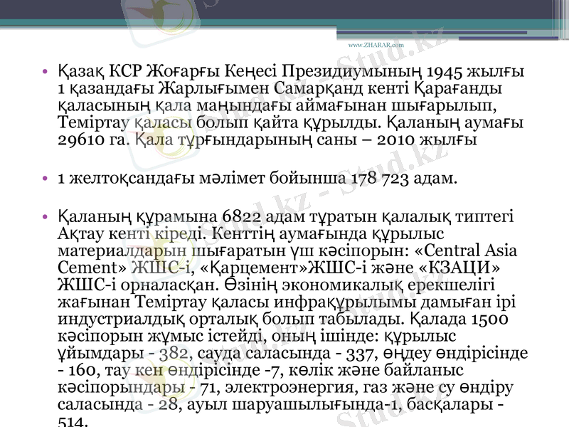Open the www.ZHARAK.com link
Screen dimensions: 569x427
[376, 43]
